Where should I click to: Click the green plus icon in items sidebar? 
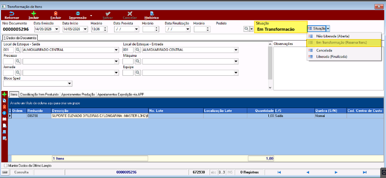[x=4, y=94]
